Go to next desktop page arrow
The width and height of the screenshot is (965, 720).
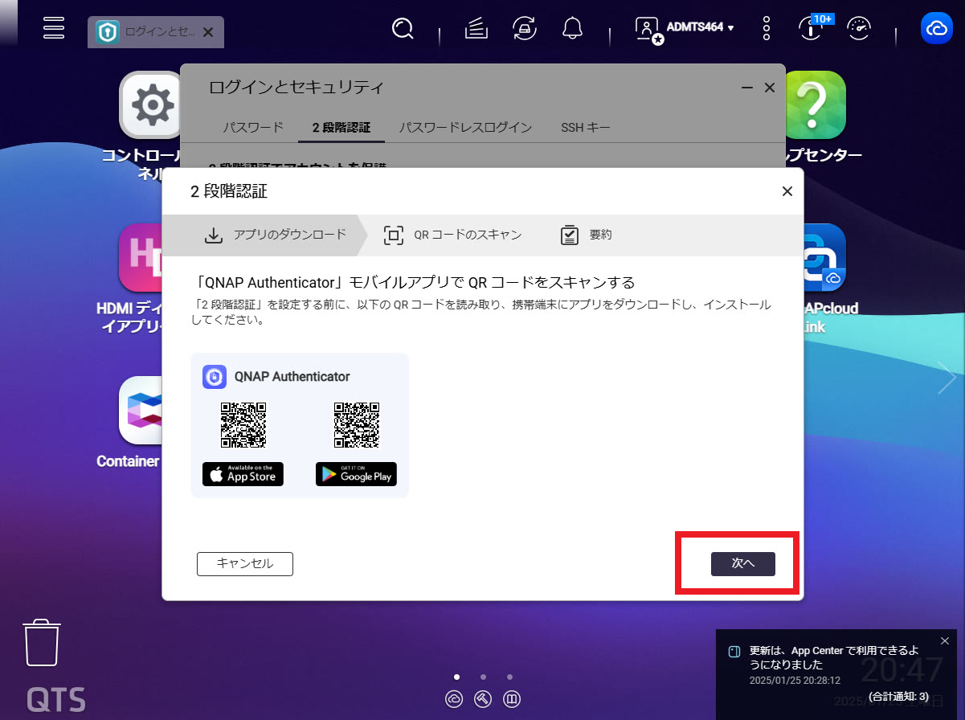[x=948, y=378]
